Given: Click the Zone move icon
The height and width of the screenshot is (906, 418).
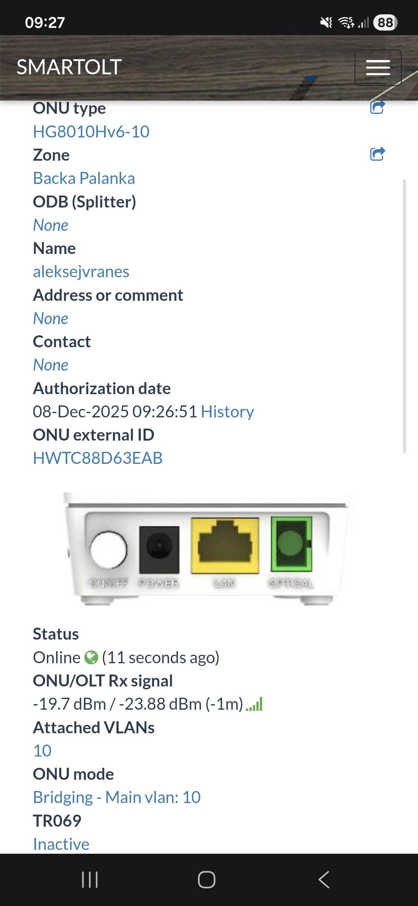Looking at the screenshot, I should pos(377,154).
